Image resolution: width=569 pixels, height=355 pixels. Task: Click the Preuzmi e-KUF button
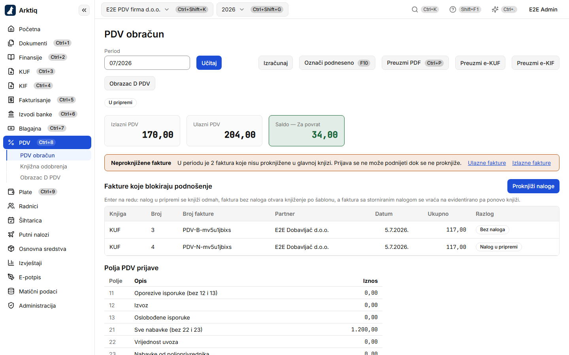click(480, 63)
